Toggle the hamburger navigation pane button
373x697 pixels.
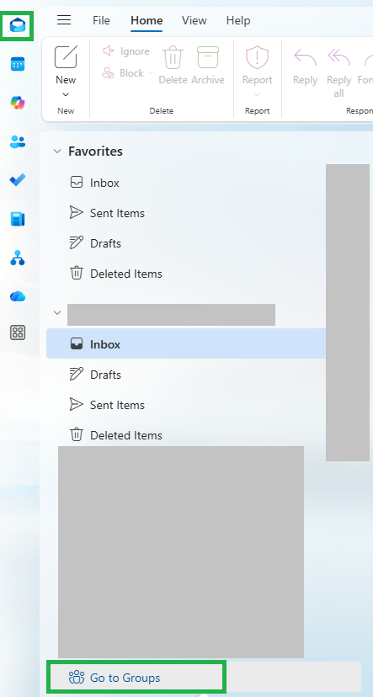coord(64,20)
